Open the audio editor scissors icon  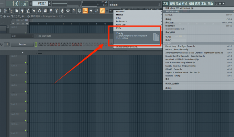[x=56, y=11]
